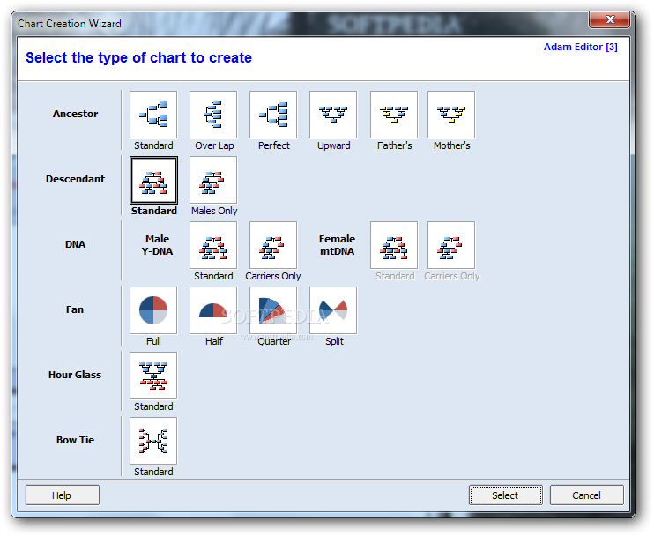Screen dimensions: 654x536
Task: Select the Female mtDNA Standard chart icon
Action: 394,245
